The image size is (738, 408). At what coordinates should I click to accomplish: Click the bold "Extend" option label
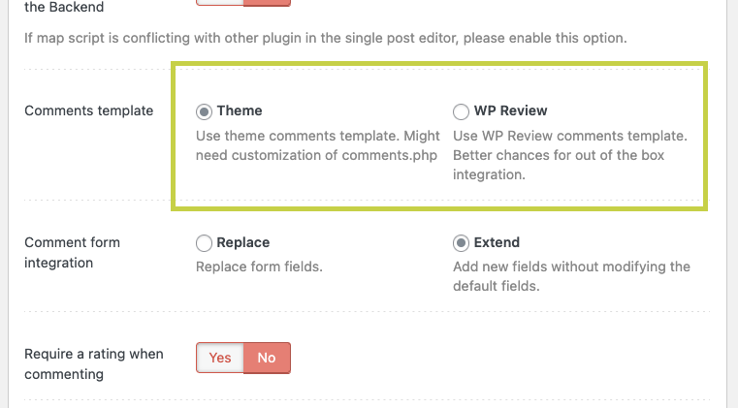click(x=497, y=242)
